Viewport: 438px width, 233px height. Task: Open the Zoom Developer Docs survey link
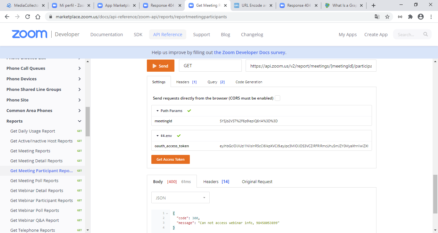pos(250,52)
